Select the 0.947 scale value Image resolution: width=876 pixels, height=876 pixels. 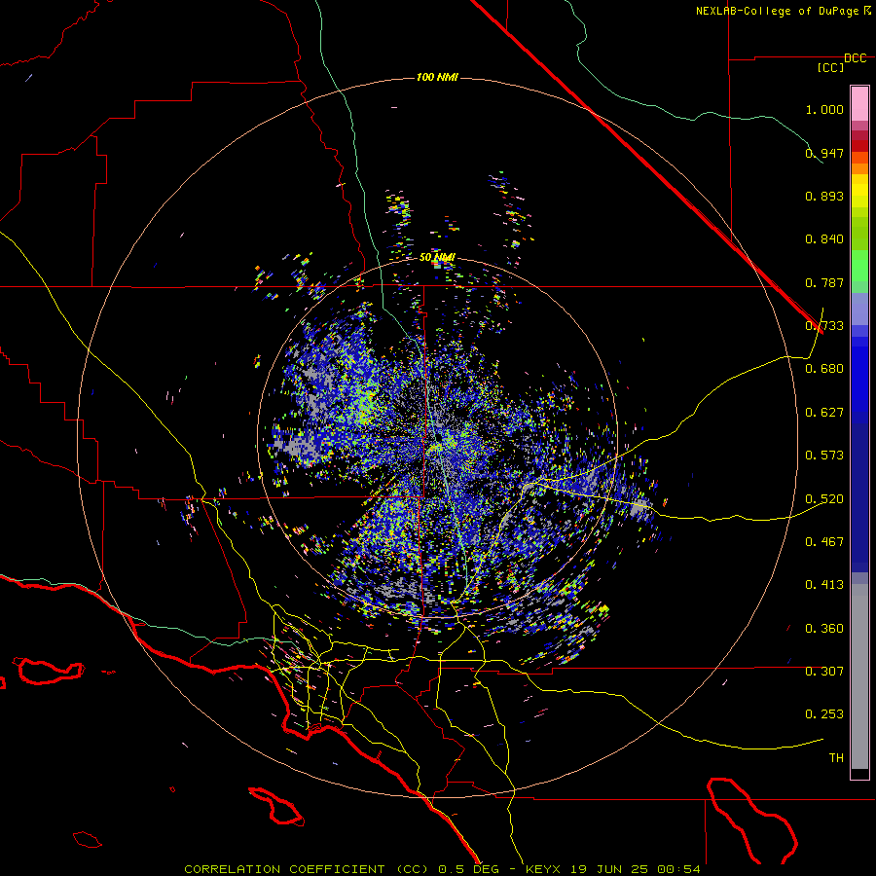point(824,153)
